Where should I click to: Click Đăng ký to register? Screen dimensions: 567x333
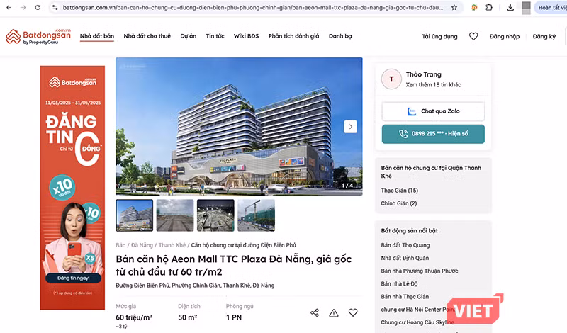point(544,37)
